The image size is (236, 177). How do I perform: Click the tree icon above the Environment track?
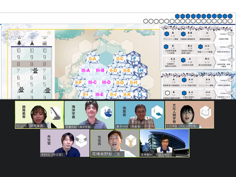(19, 43)
